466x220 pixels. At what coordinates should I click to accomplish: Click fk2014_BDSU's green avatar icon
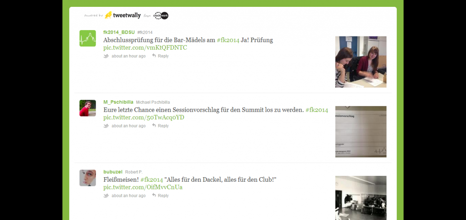(88, 38)
